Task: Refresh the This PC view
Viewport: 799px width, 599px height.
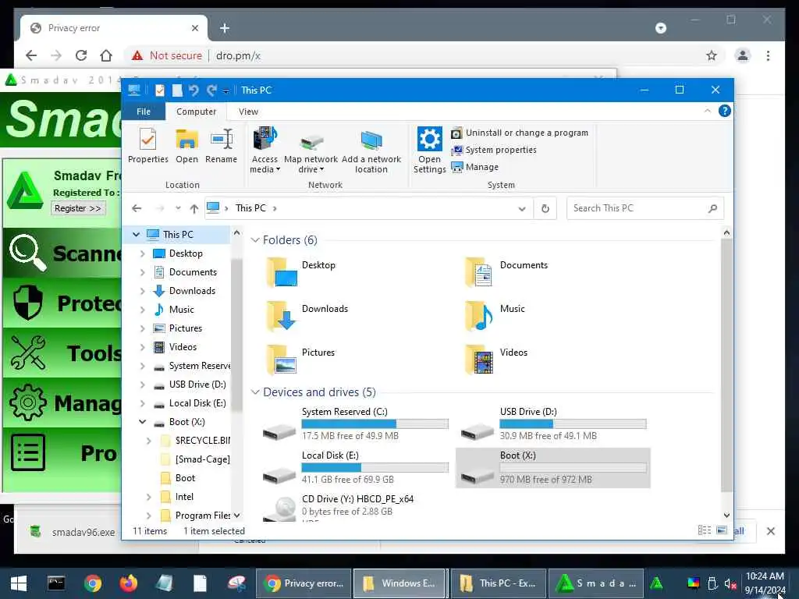Action: click(545, 209)
